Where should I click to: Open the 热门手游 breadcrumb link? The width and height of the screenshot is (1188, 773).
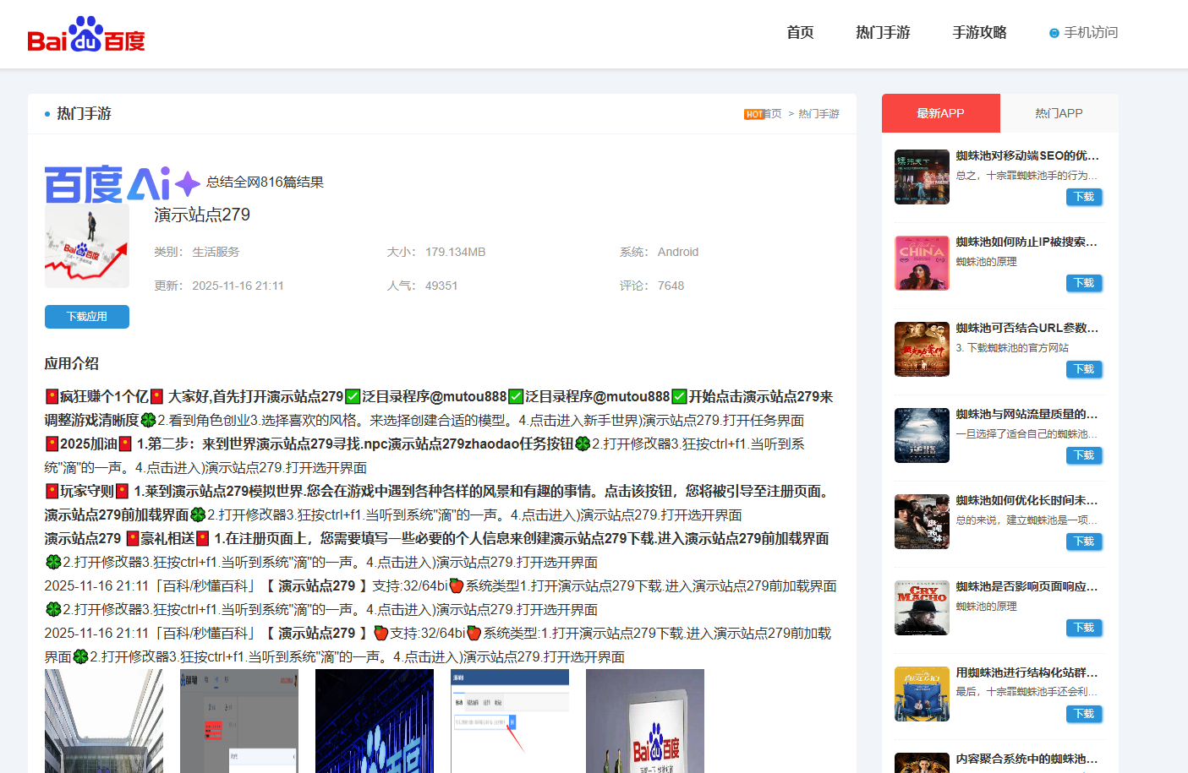point(818,114)
